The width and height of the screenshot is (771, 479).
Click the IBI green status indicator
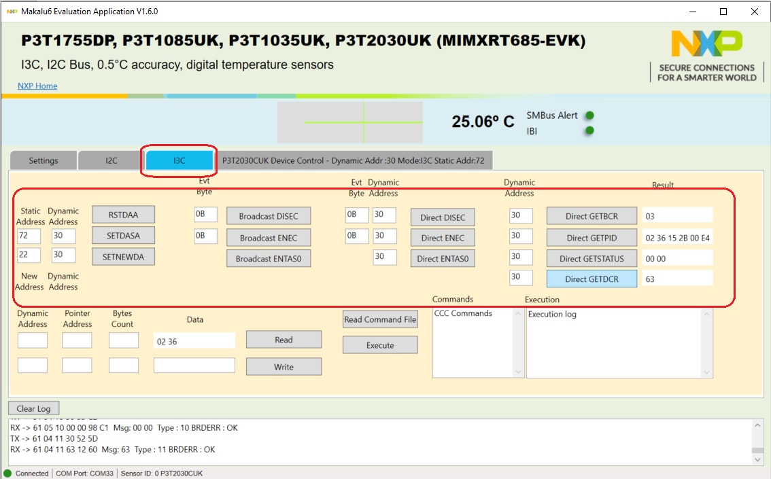pyautogui.click(x=589, y=130)
